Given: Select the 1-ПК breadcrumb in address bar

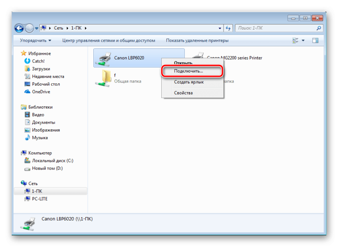Looking at the screenshot, I should tap(76, 28).
